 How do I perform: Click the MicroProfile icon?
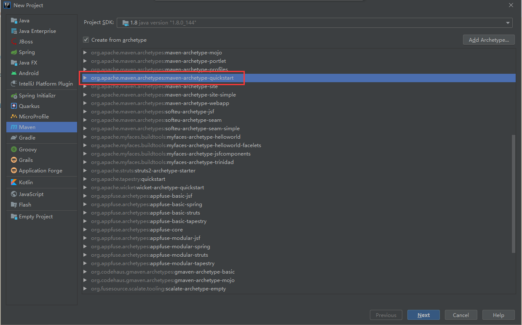[x=14, y=117]
